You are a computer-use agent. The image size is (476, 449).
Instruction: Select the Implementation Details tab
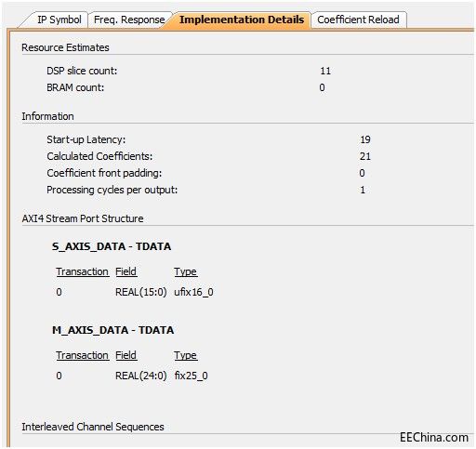(242, 20)
